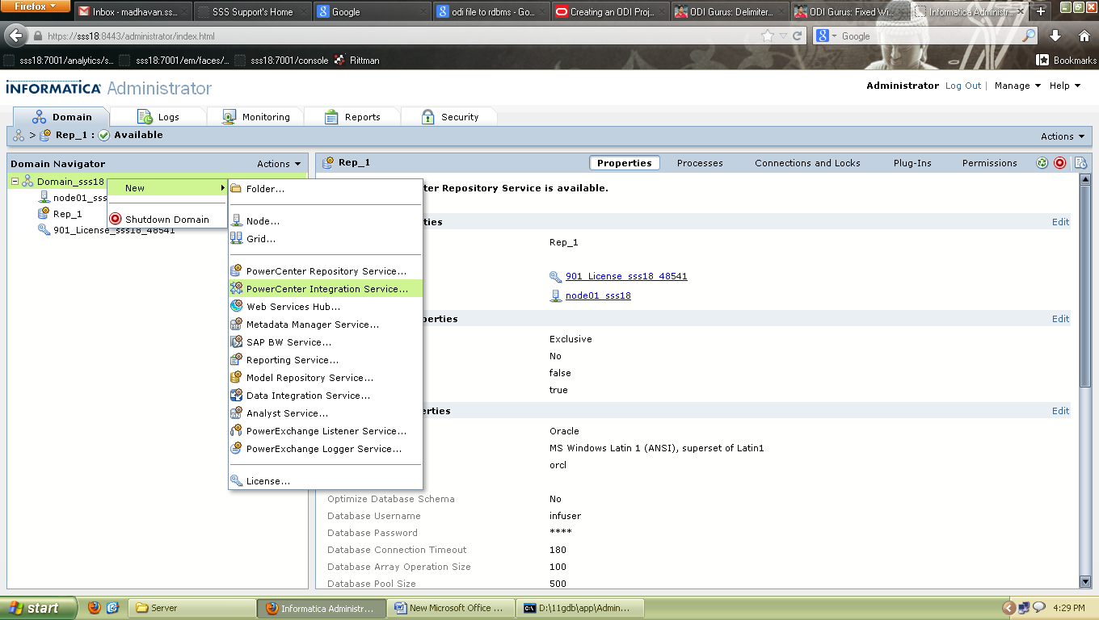Click the Grid icon in the New submenu
The image size is (1099, 620).
click(236, 239)
